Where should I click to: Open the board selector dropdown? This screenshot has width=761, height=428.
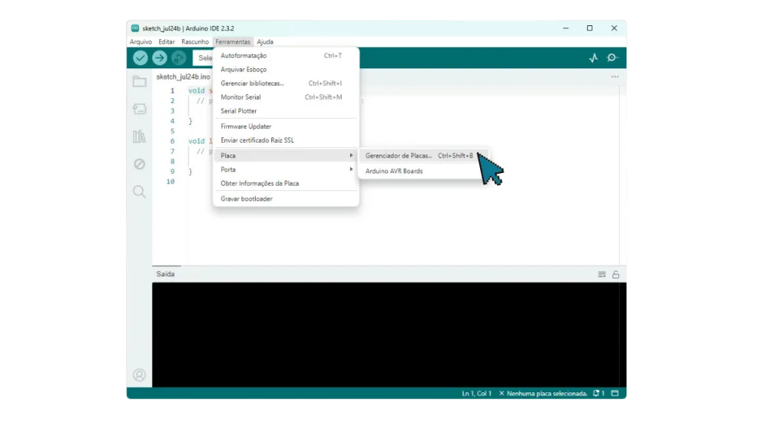(x=204, y=58)
